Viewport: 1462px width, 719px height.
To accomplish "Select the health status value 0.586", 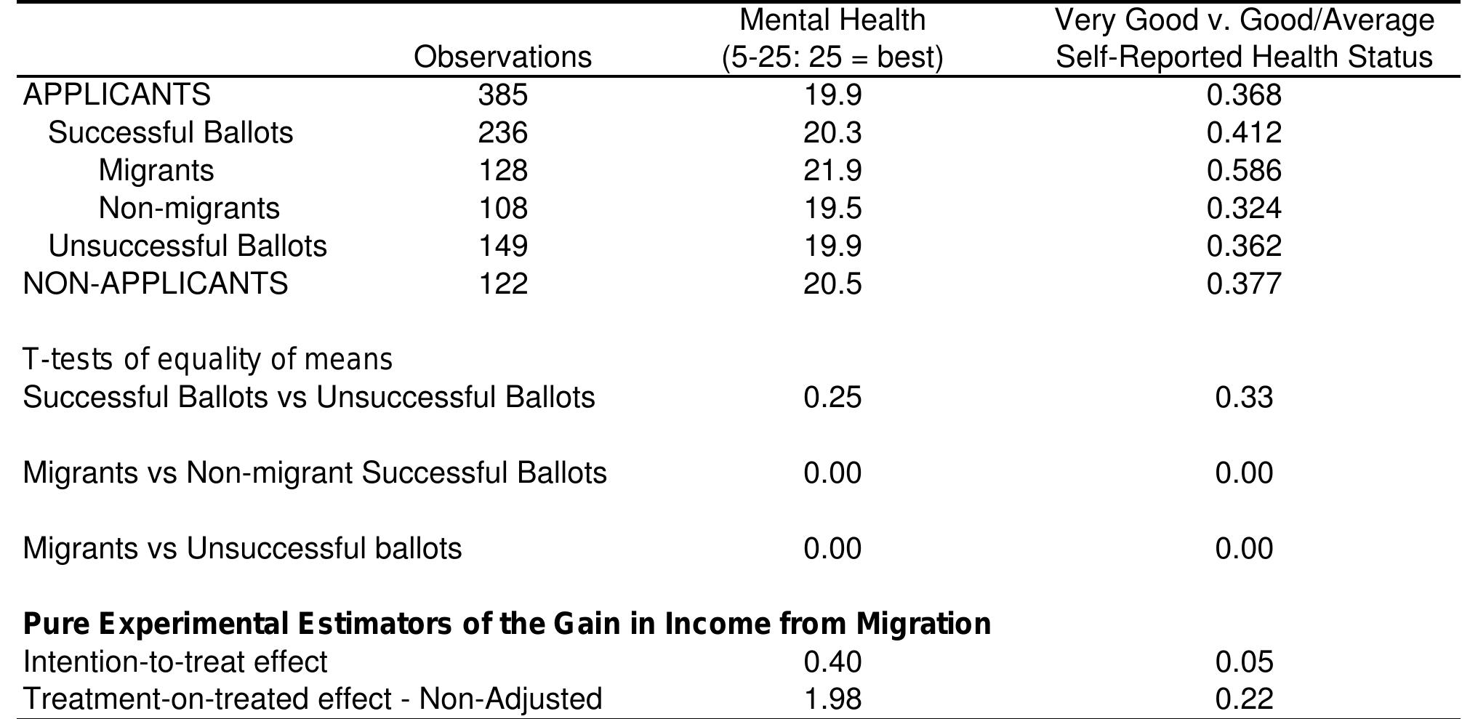I will pyautogui.click(x=1244, y=170).
